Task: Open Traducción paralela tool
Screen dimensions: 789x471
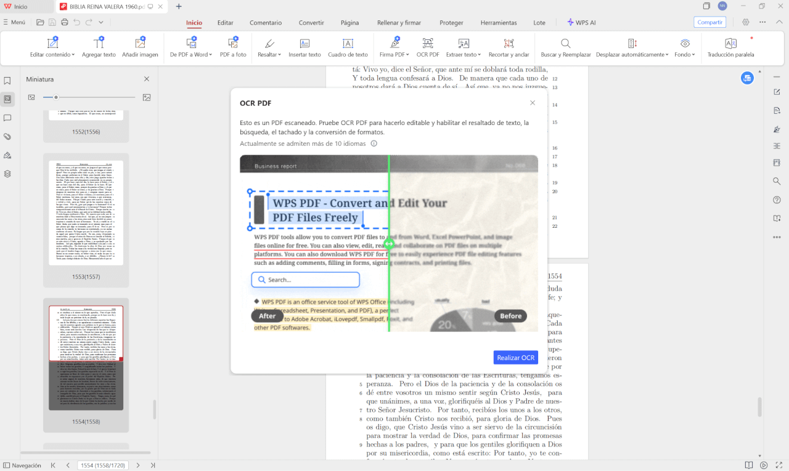Action: [730, 47]
